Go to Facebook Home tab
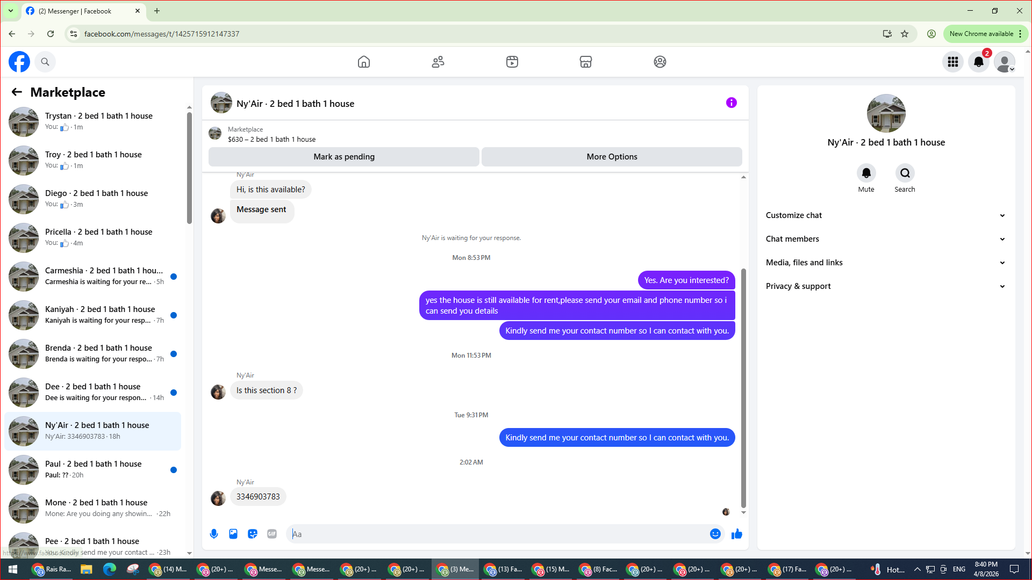This screenshot has height=580, width=1032. coord(364,62)
